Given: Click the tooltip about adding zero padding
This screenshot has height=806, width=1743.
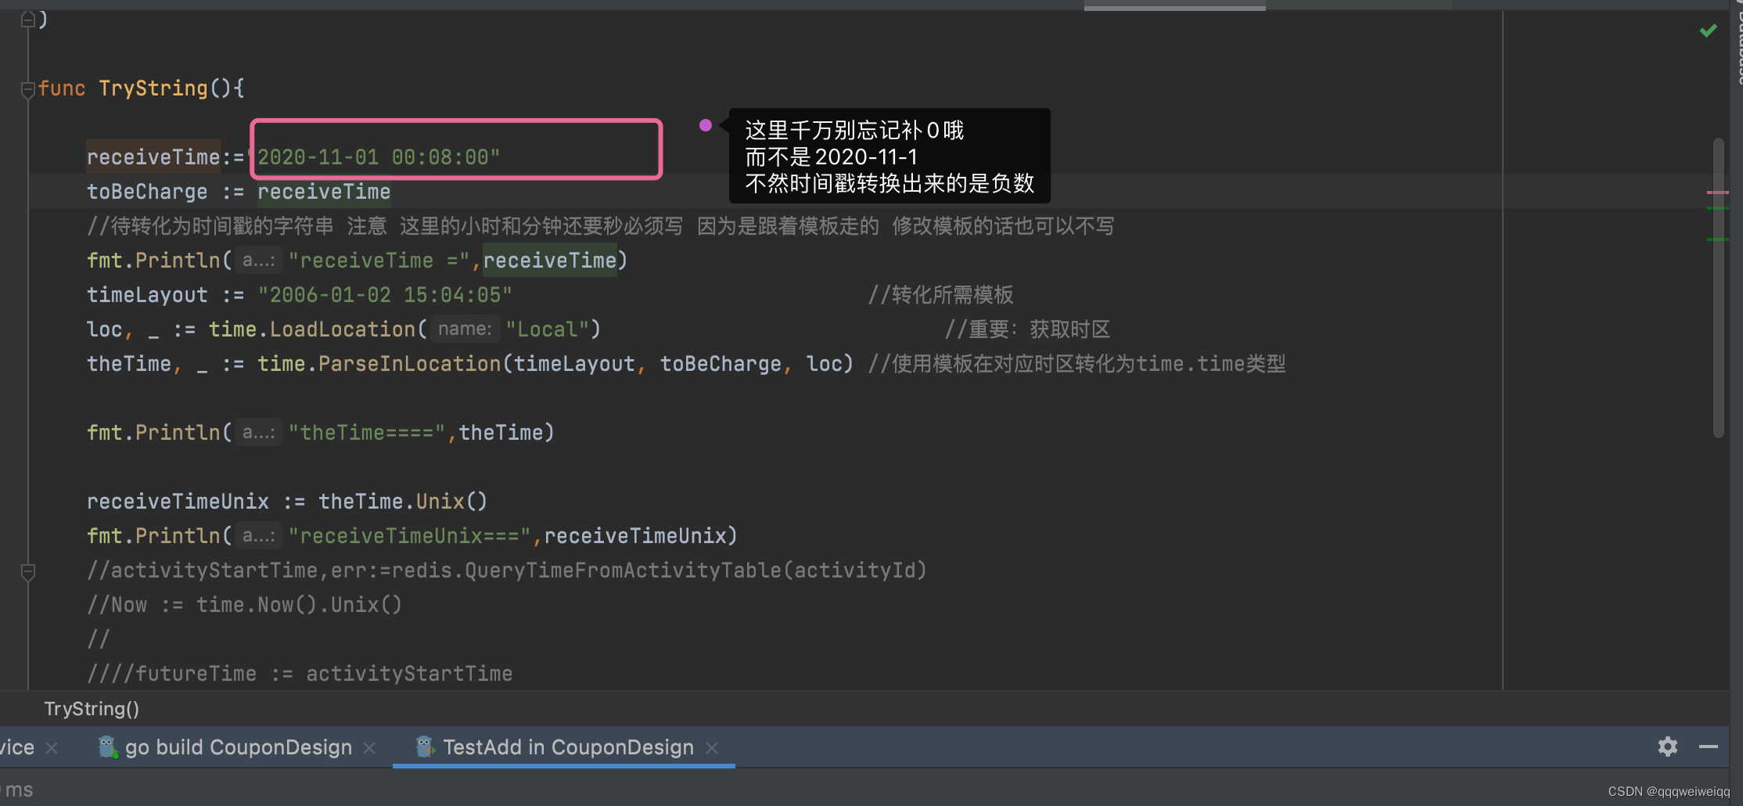Looking at the screenshot, I should point(888,157).
